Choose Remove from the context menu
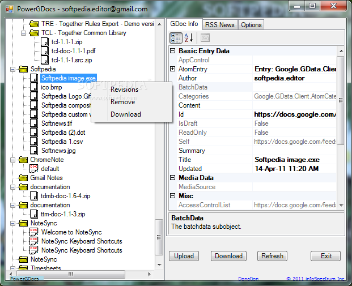352x286 pixels. coord(132,102)
